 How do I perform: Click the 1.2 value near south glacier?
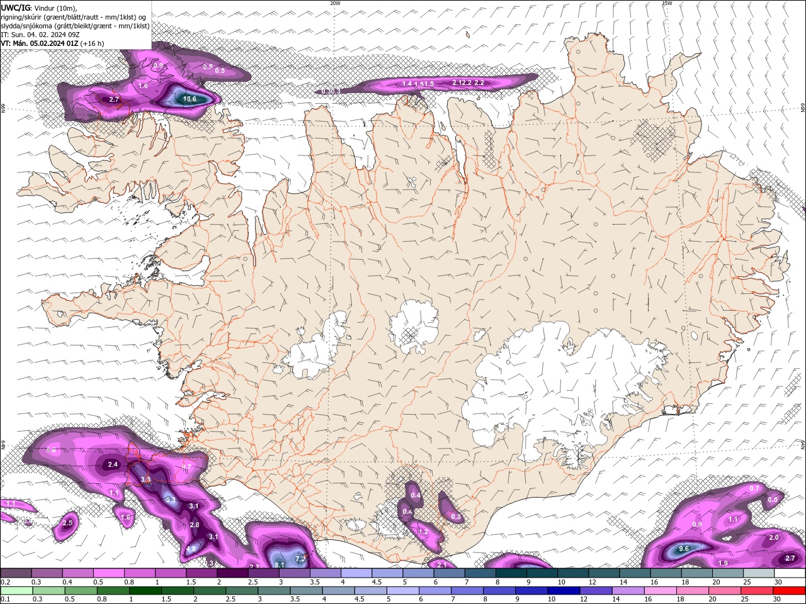coord(423,532)
